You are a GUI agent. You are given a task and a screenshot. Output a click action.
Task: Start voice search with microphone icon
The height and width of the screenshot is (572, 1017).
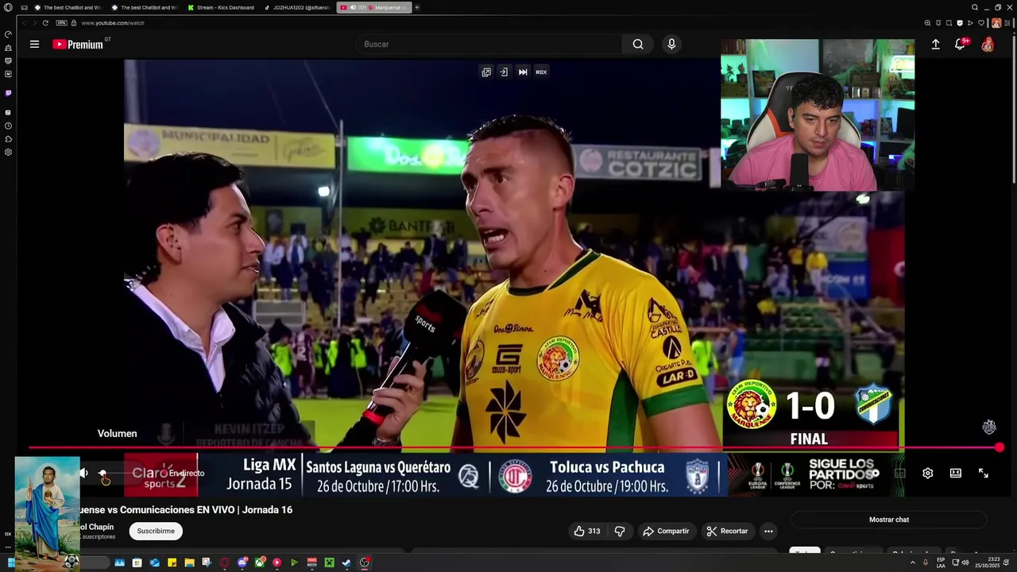[x=671, y=44]
